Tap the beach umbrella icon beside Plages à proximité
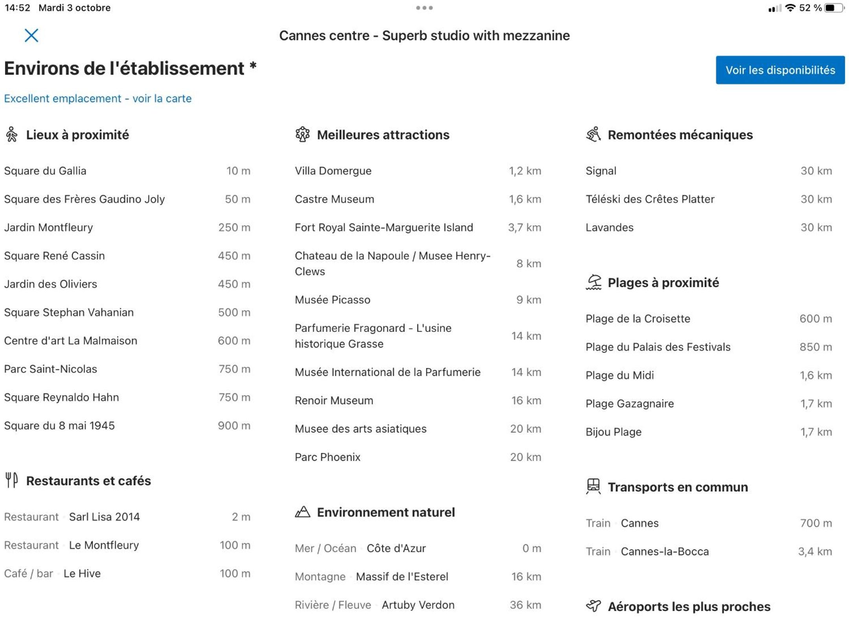849x637 pixels. [x=593, y=282]
